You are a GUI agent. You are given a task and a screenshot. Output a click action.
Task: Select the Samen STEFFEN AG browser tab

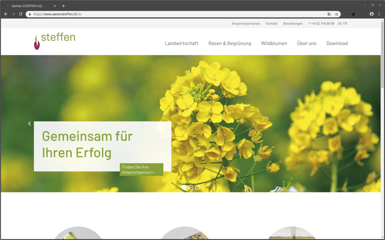[31, 6]
